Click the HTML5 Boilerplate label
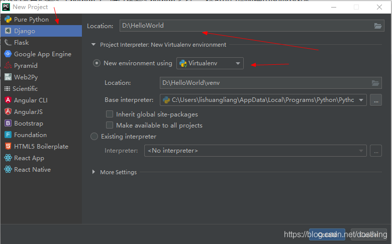The image size is (392, 244). point(41,147)
